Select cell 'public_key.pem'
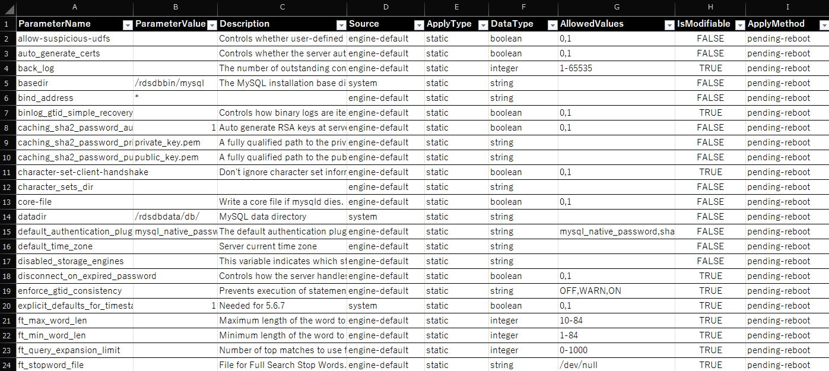The height and width of the screenshot is (371, 829). coord(175,157)
